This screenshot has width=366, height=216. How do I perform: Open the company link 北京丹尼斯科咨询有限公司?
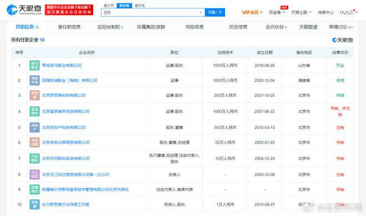66,158
